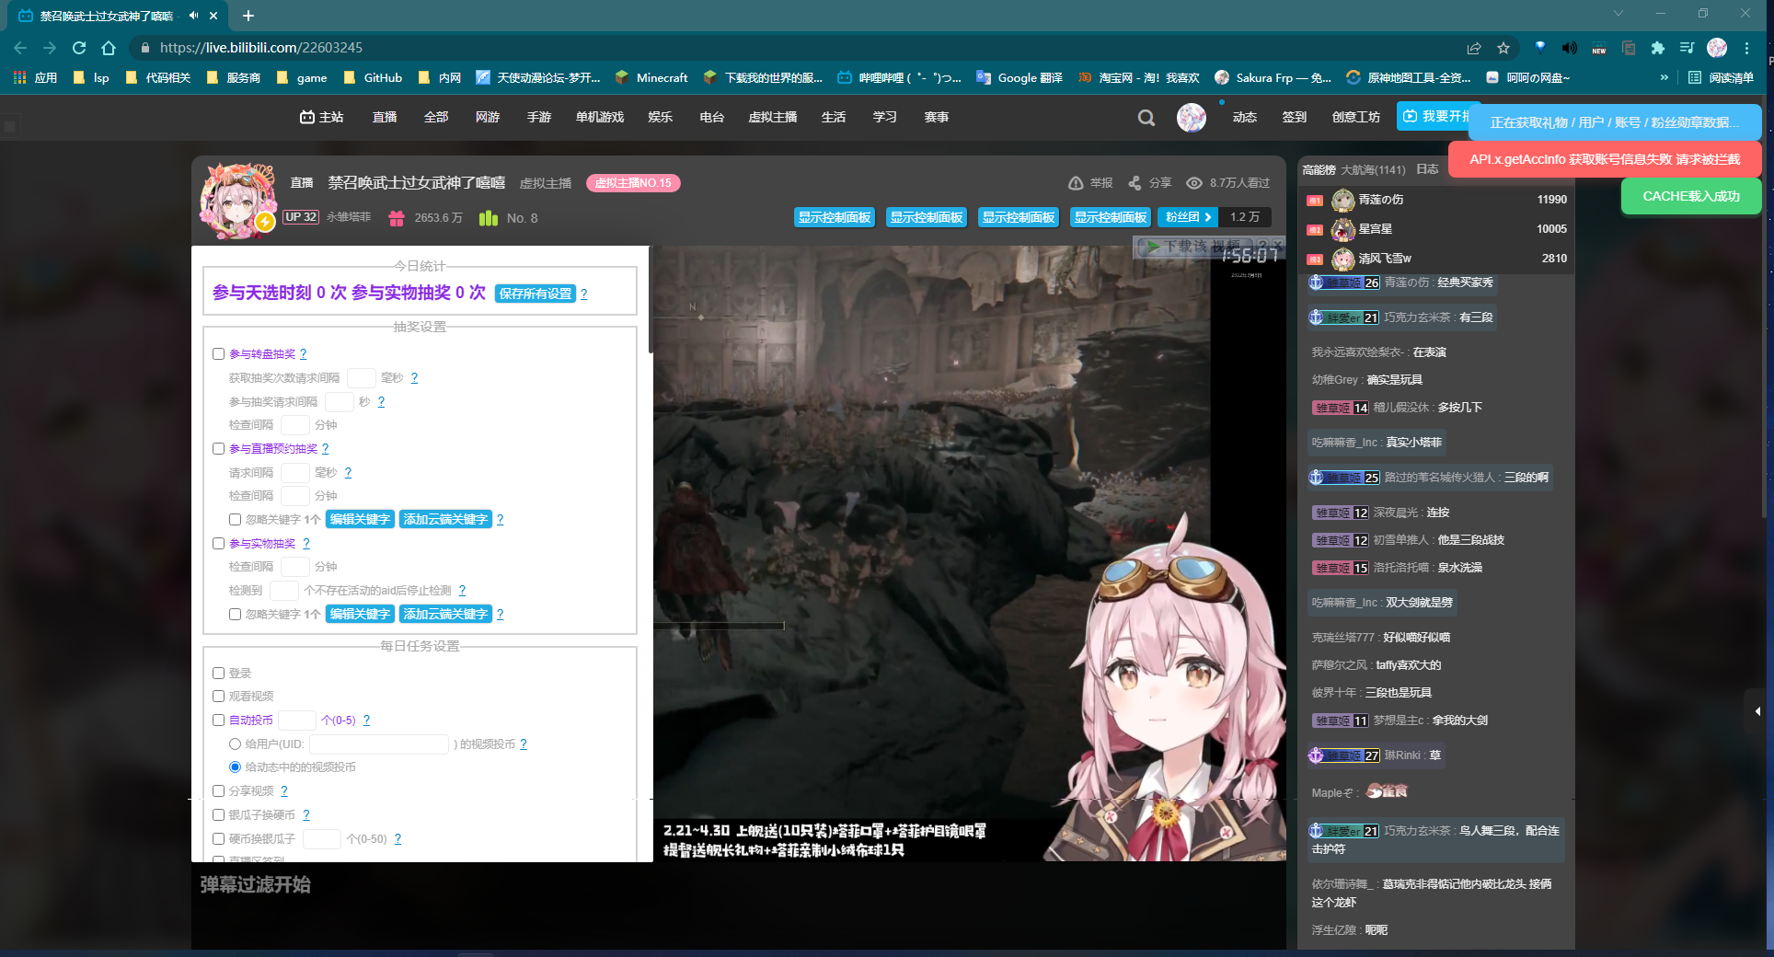Select 给用户(UID 的视频投币 radio
The height and width of the screenshot is (957, 1774).
tap(236, 744)
